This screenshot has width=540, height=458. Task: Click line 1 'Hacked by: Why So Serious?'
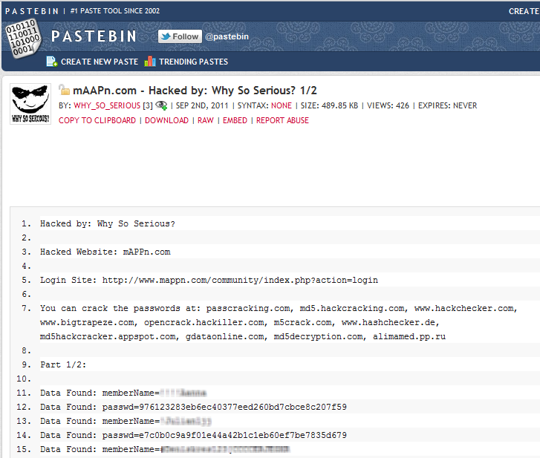pyautogui.click(x=108, y=223)
